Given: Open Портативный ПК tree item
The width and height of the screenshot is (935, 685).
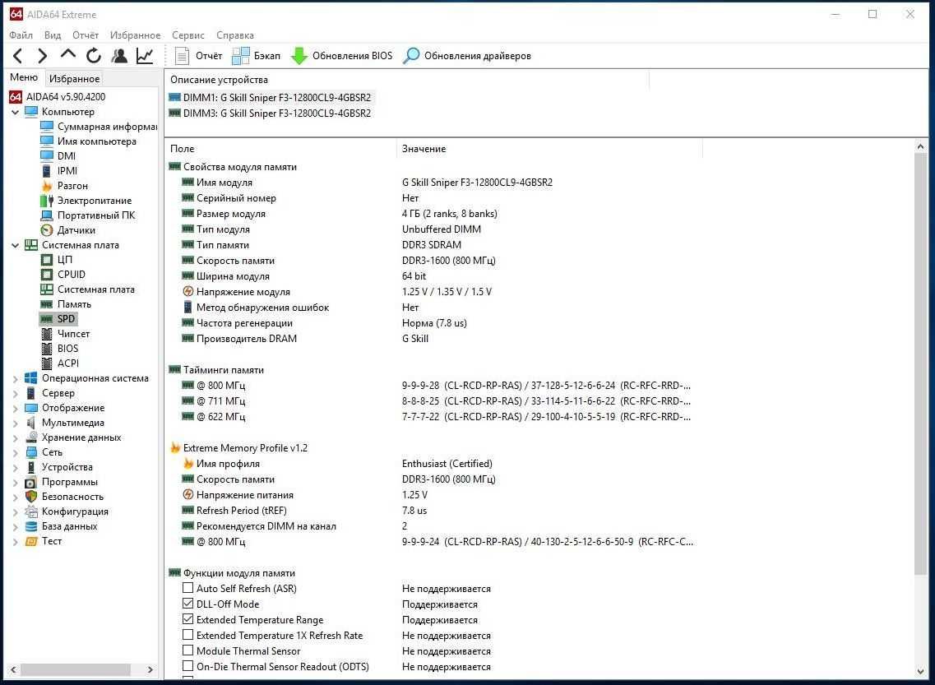Looking at the screenshot, I should click(x=96, y=215).
